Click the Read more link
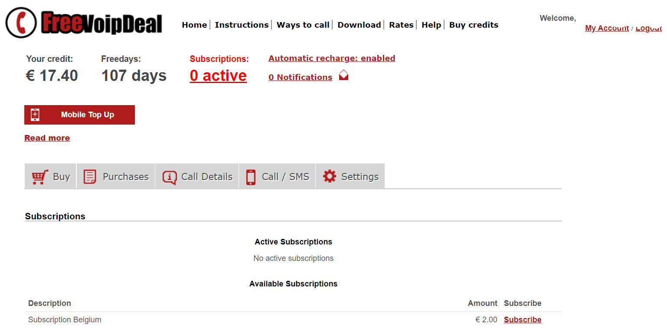Image resolution: width=667 pixels, height=334 pixels. pyautogui.click(x=47, y=138)
